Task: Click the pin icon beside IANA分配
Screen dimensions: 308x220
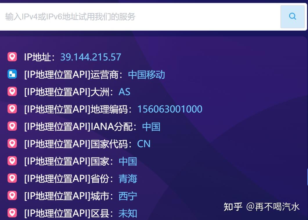Action: point(12,126)
